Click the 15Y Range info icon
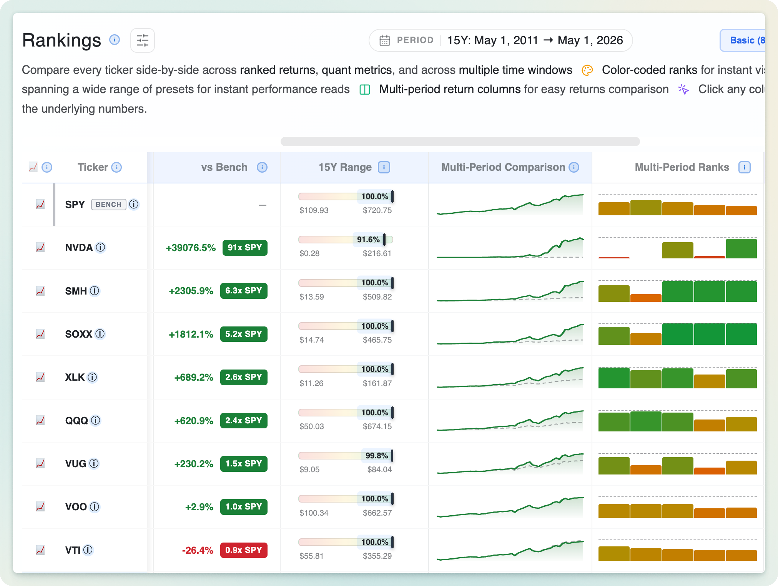 [384, 167]
